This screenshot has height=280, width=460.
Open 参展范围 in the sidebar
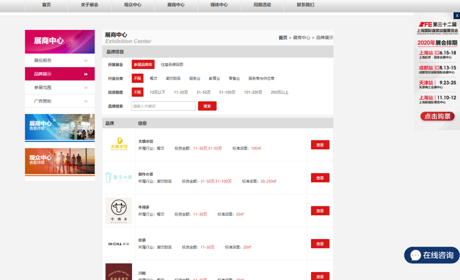pos(60,87)
